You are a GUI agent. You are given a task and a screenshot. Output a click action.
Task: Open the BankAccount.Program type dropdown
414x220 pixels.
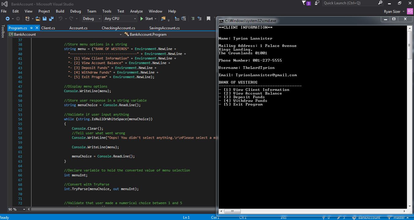[x=170, y=34]
